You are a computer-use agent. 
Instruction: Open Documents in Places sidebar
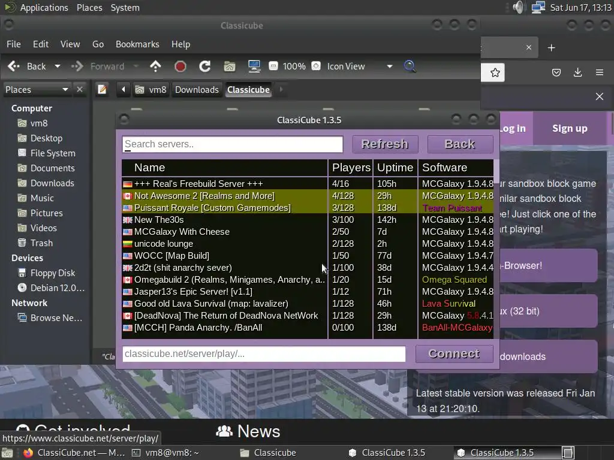coord(46,168)
